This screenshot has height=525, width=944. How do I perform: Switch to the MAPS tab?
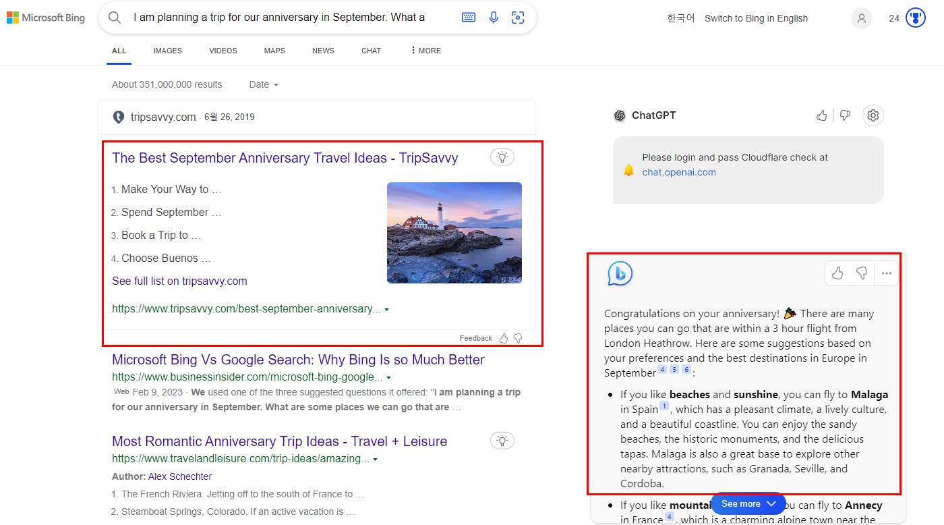click(x=274, y=51)
